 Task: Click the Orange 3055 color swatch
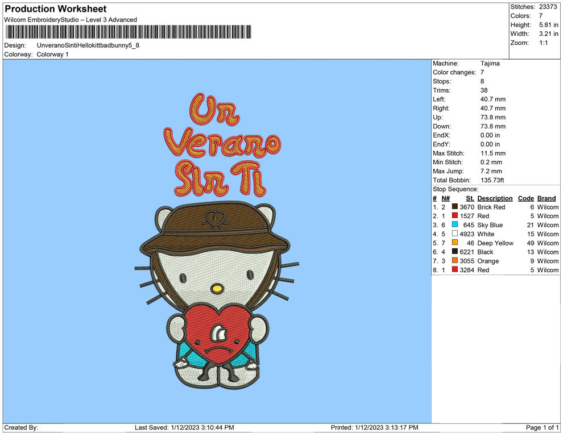click(x=454, y=260)
